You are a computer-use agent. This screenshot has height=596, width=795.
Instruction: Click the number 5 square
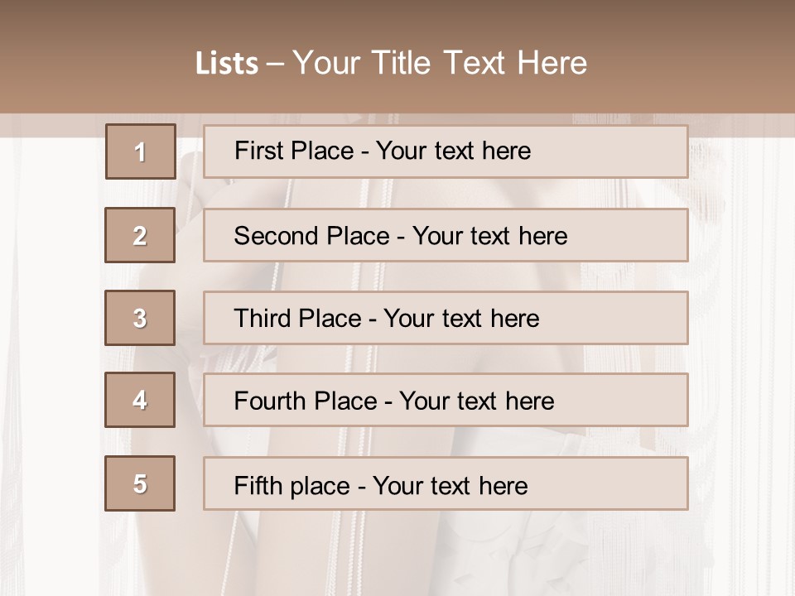[x=140, y=483]
